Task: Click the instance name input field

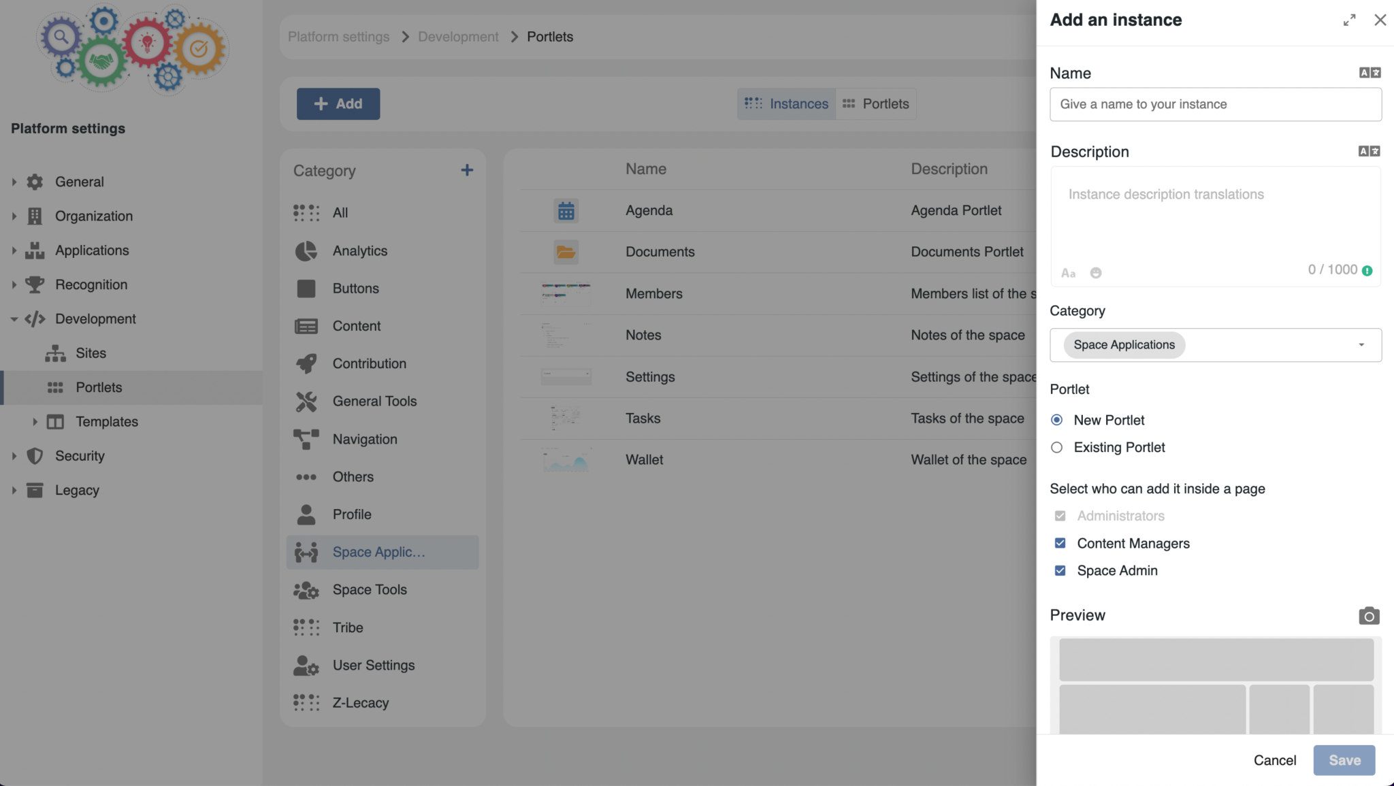Action: click(x=1215, y=104)
